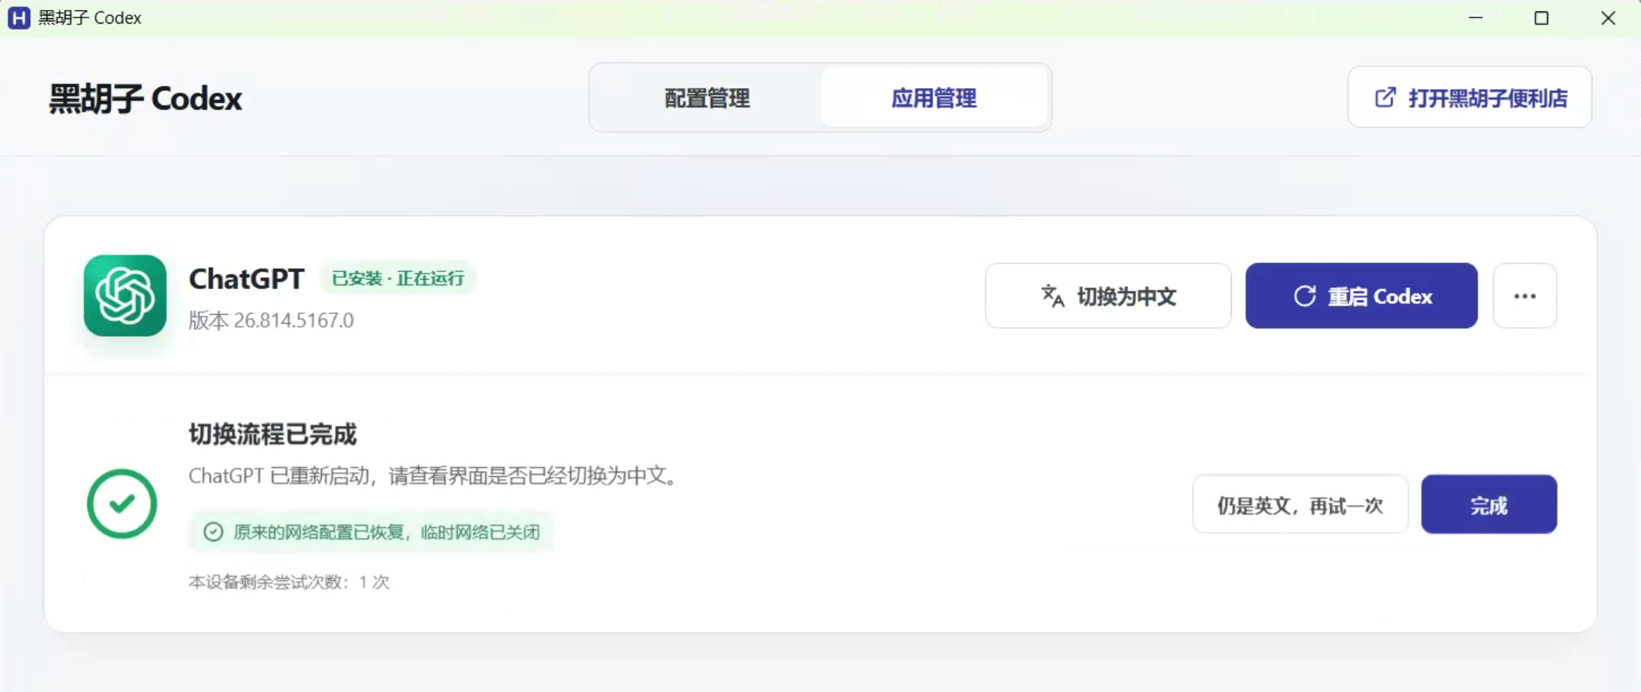Restart Codex with 重启 Codex button
1641x692 pixels.
pyautogui.click(x=1361, y=296)
